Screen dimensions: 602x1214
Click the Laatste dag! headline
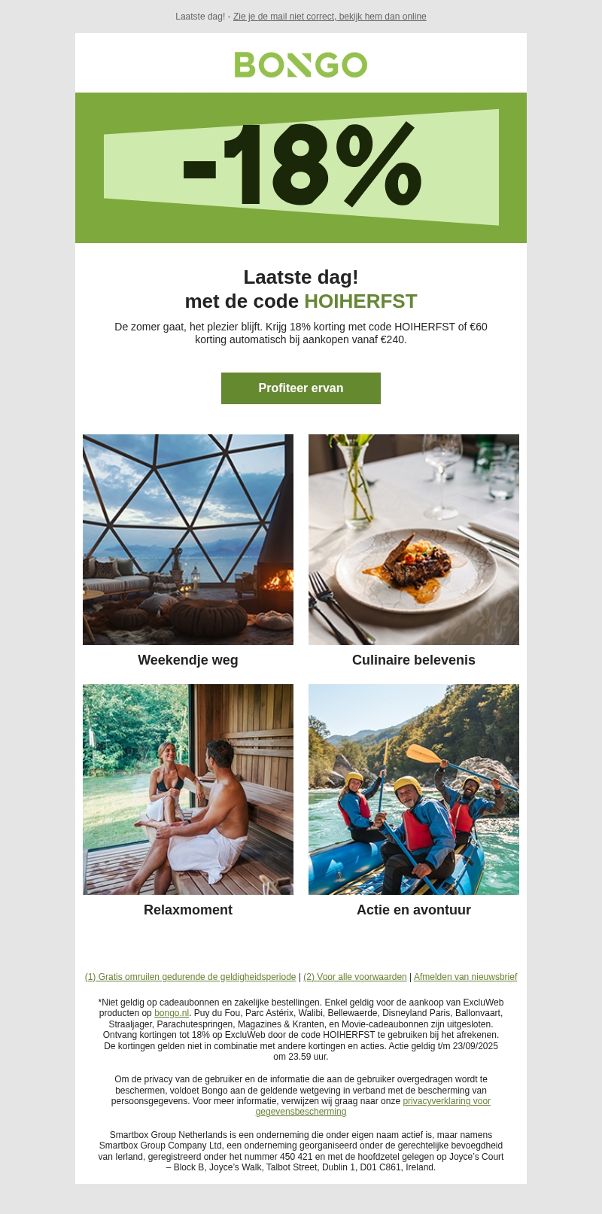301,277
